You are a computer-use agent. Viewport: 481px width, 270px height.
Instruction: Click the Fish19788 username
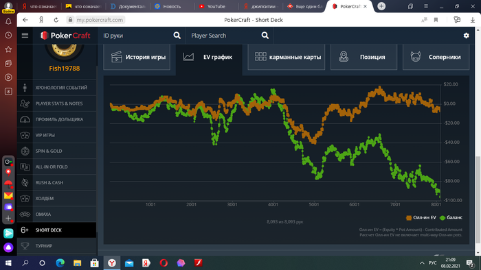(65, 69)
